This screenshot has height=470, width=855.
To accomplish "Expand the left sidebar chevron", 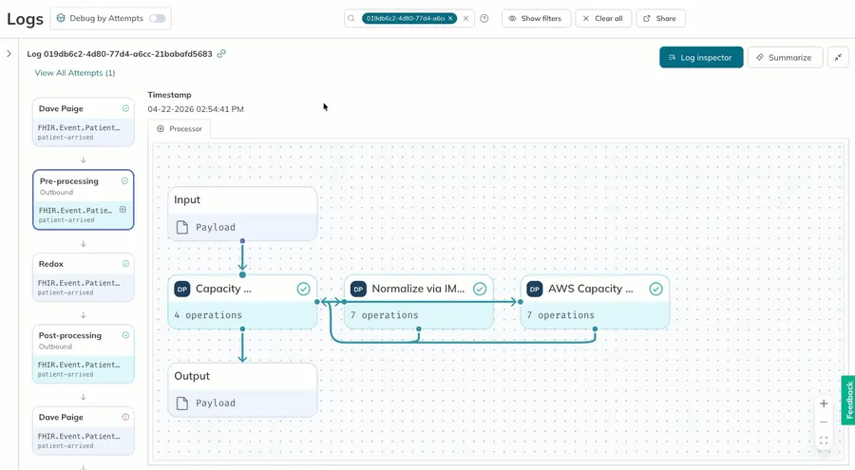I will (9, 53).
